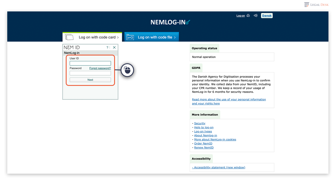This screenshot has height=184, width=336.
Task: Open the Help to log-on link
Action: [204, 127]
